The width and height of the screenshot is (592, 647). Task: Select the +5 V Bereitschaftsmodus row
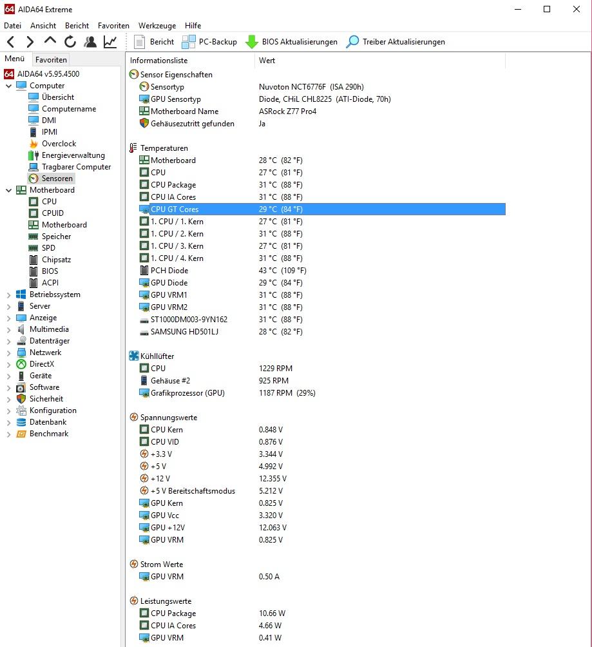[322, 491]
